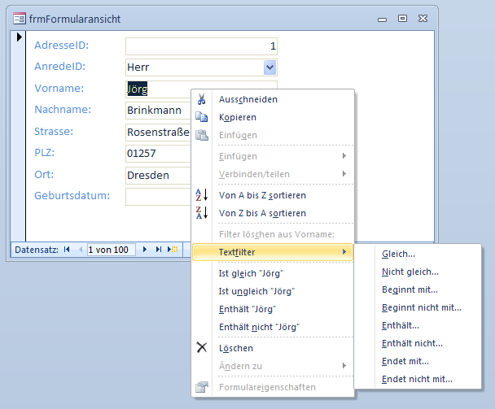This screenshot has width=495, height=409.
Task: Choose 'Enthält nicht "Jörg"' filter
Action: coord(260,327)
